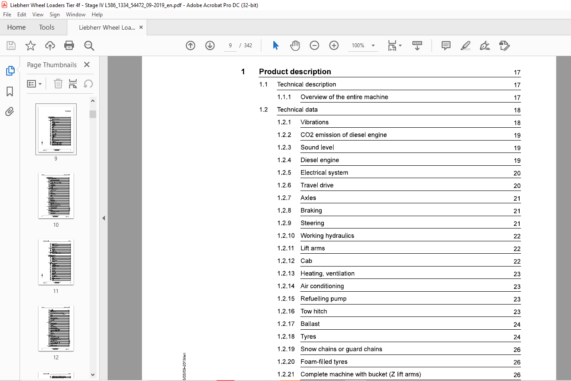Click the Sound level entry
The height and width of the screenshot is (381, 571).
pyautogui.click(x=317, y=147)
